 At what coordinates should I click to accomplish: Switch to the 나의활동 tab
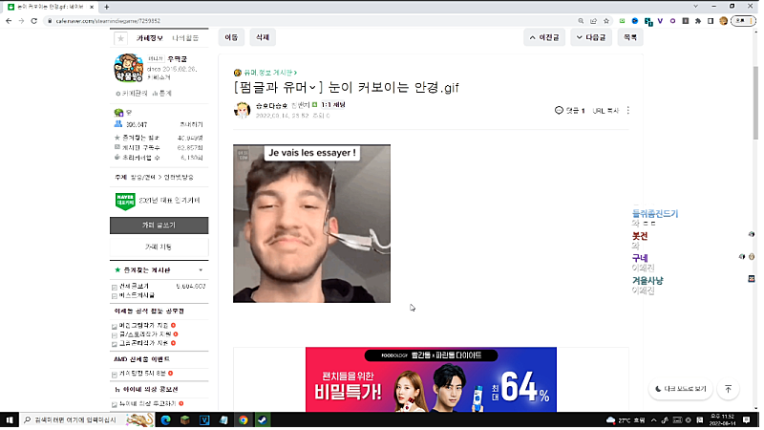[x=185, y=38]
